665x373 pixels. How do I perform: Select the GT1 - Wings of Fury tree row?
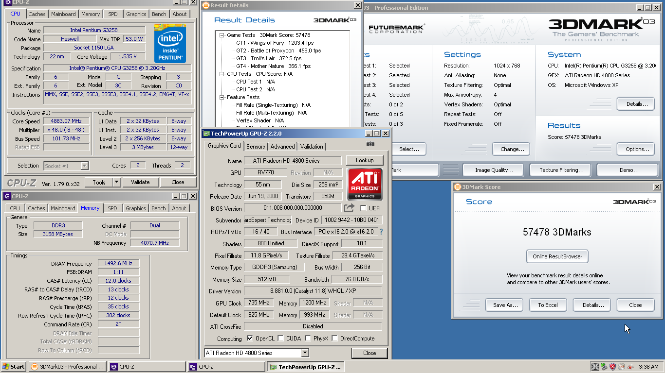[275, 43]
